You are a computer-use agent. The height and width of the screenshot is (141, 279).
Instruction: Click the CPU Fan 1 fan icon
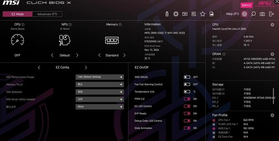coord(214,120)
